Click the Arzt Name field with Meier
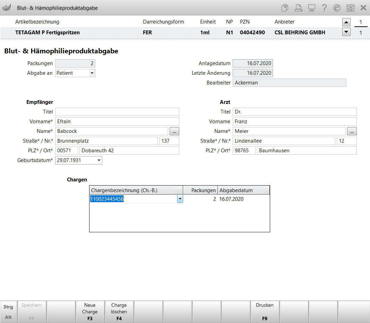 [x=289, y=131]
